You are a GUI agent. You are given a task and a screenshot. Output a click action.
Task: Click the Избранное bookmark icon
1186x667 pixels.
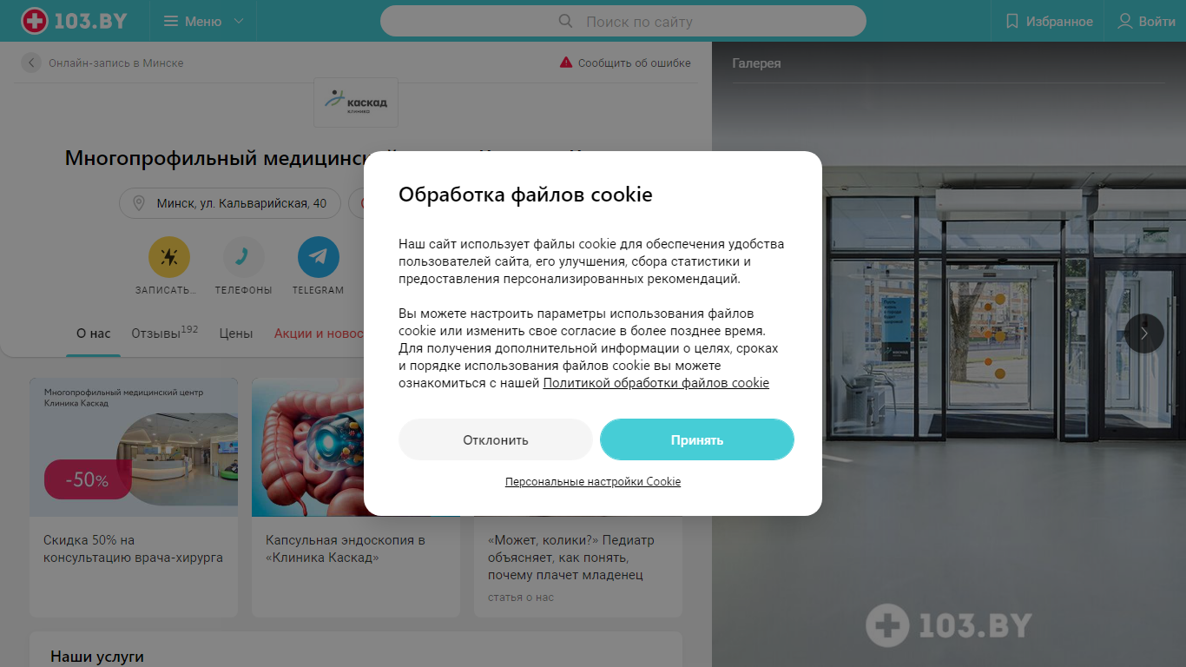tap(1011, 21)
